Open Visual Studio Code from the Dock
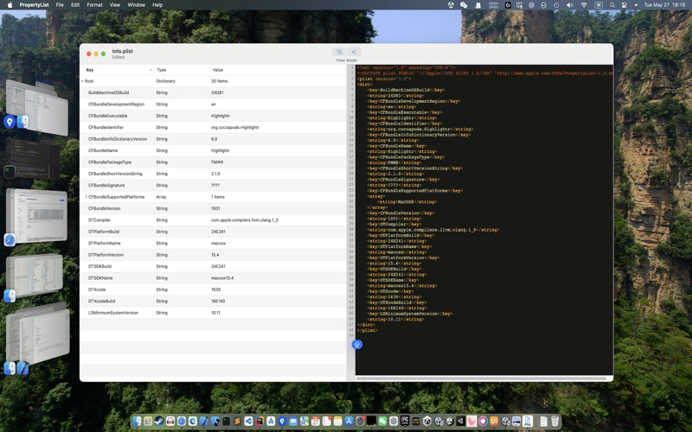Screen dimensions: 692x432 [248, 422]
